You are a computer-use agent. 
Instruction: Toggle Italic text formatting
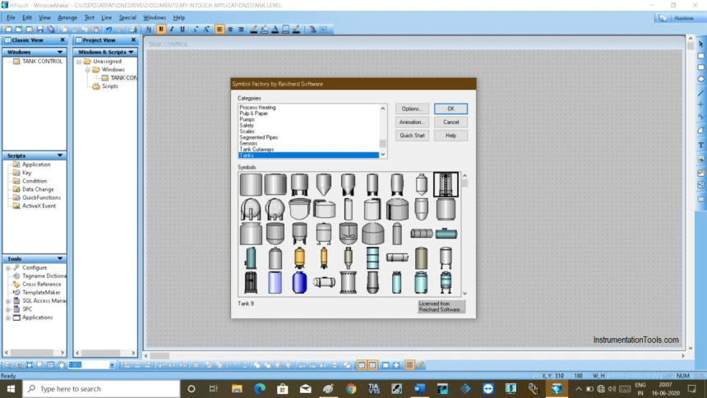(x=172, y=30)
